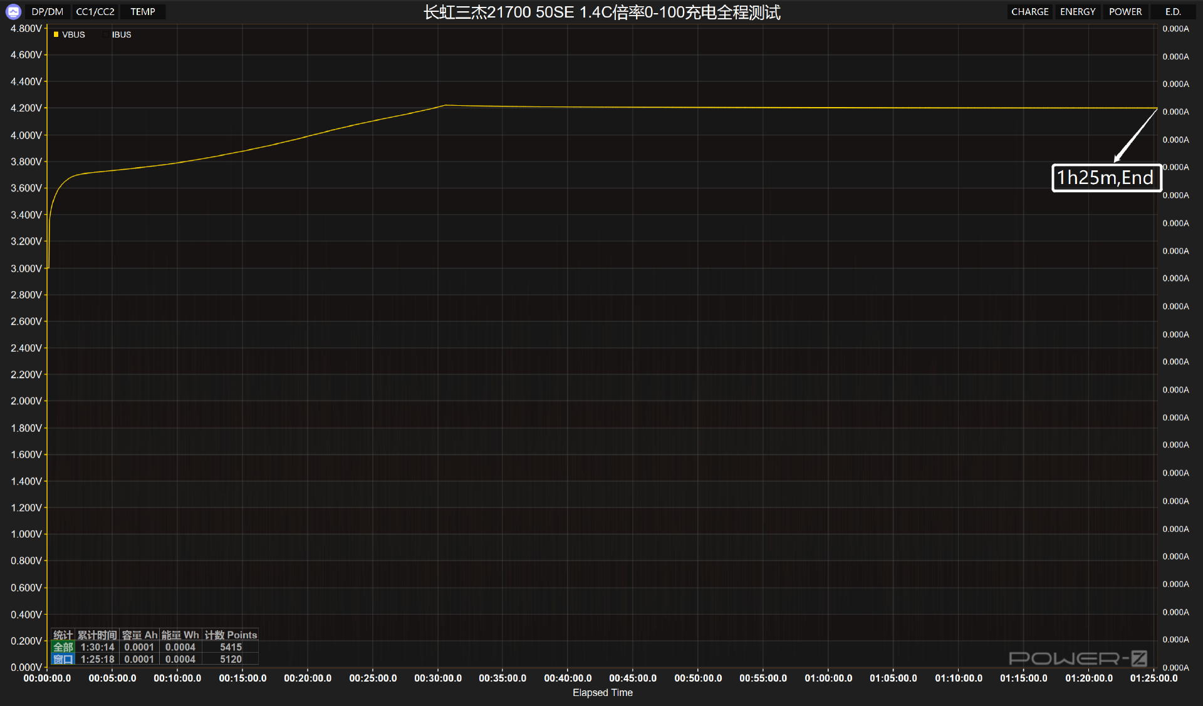
Task: Switch to the CC1/CC2 view
Action: 95,12
